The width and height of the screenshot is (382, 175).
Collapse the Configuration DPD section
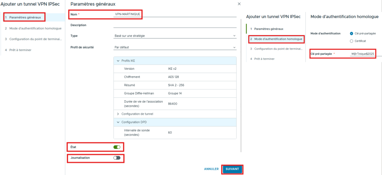click(118, 122)
